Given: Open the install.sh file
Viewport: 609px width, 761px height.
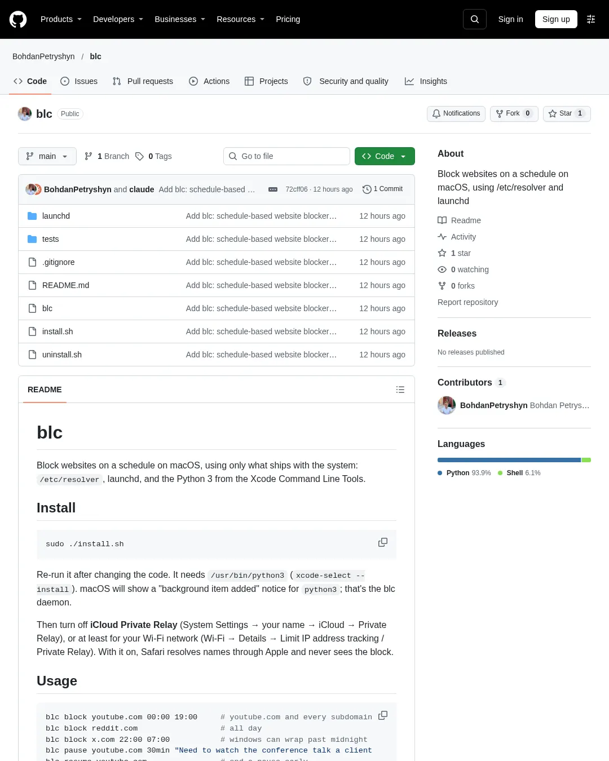Looking at the screenshot, I should pos(58,331).
